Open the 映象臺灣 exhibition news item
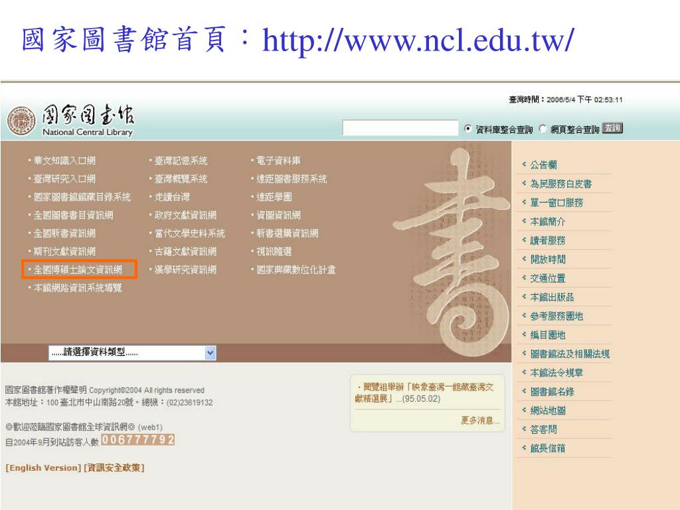The width and height of the screenshot is (680, 510). [424, 392]
